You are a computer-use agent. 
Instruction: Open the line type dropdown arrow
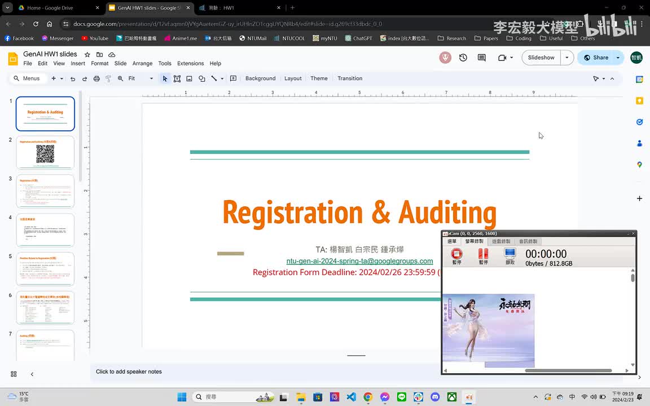(x=222, y=78)
